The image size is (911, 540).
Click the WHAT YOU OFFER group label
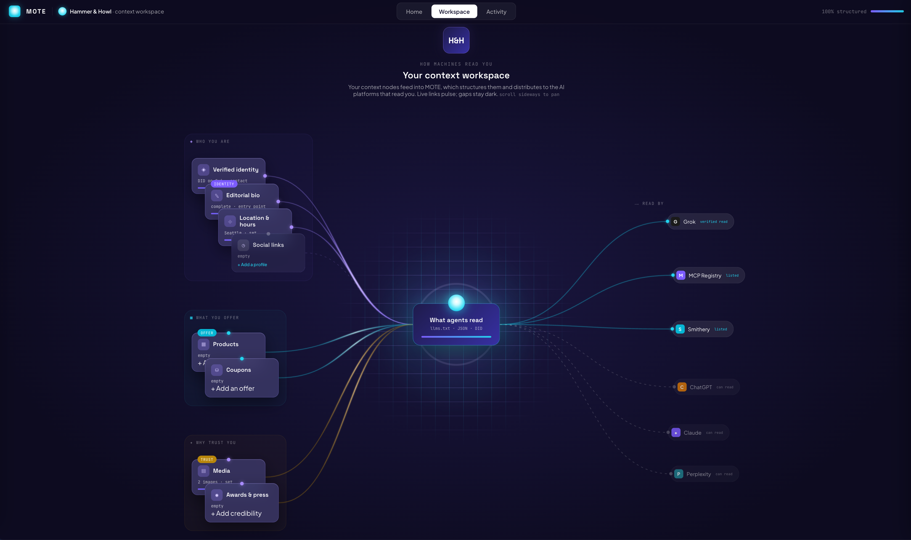pos(218,318)
